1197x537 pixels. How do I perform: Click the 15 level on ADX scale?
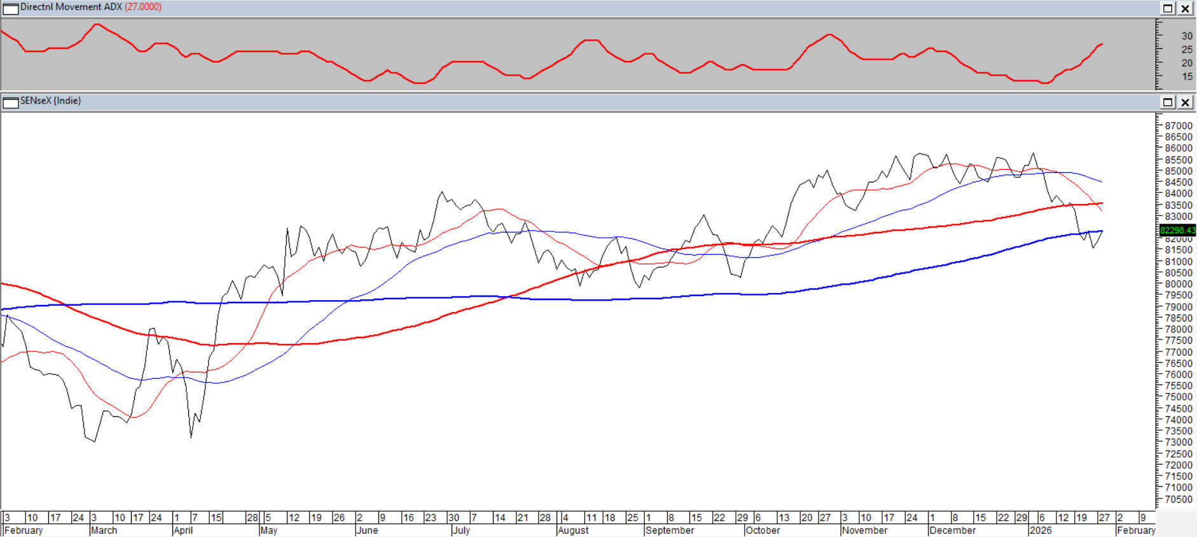(x=1187, y=77)
